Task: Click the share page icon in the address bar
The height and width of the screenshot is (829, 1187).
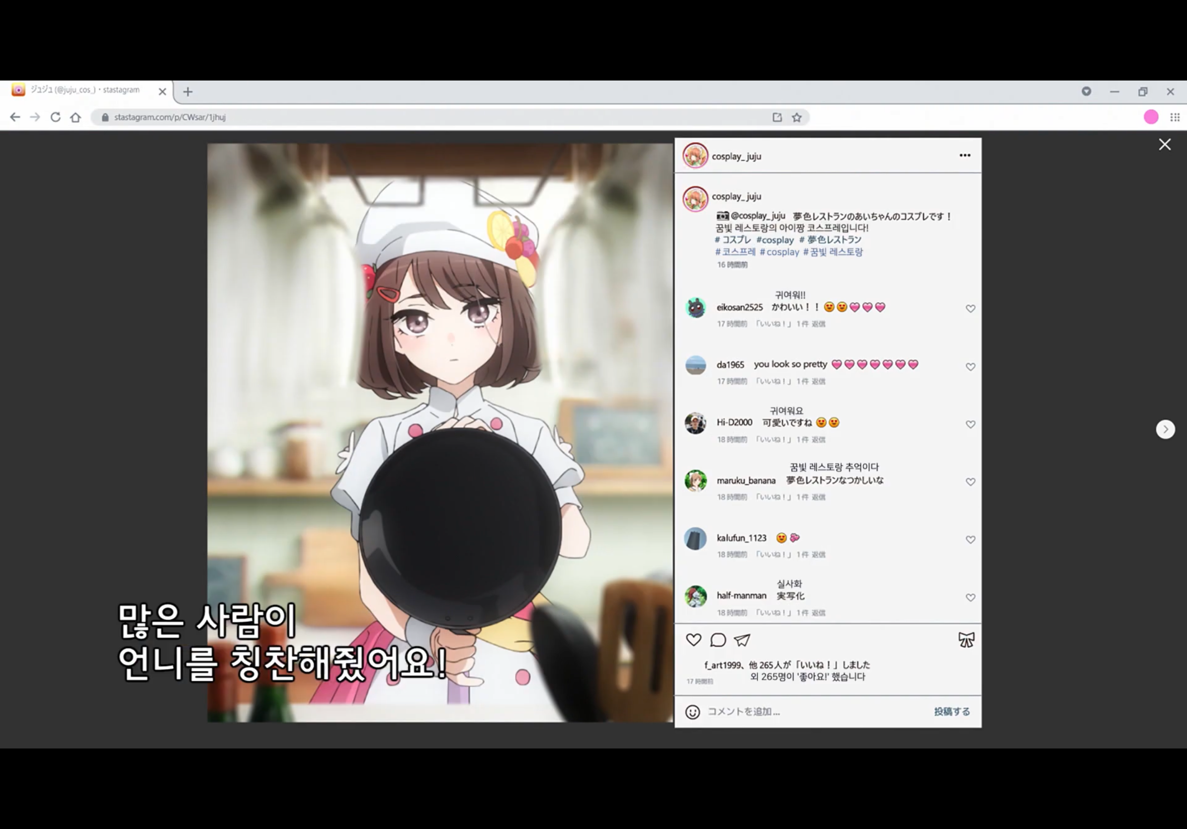Action: (x=777, y=117)
